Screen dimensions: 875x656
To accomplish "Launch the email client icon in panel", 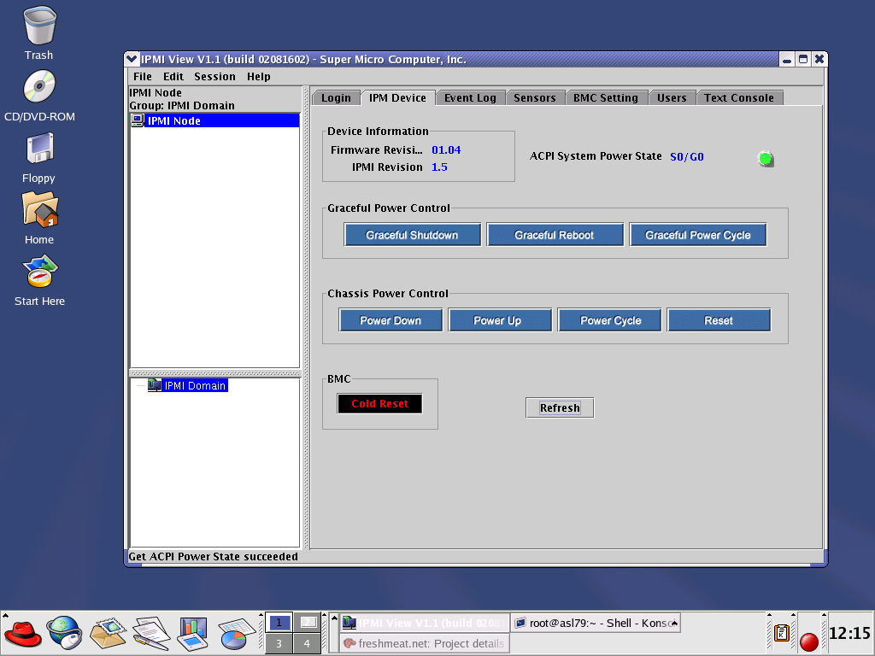I will click(109, 634).
